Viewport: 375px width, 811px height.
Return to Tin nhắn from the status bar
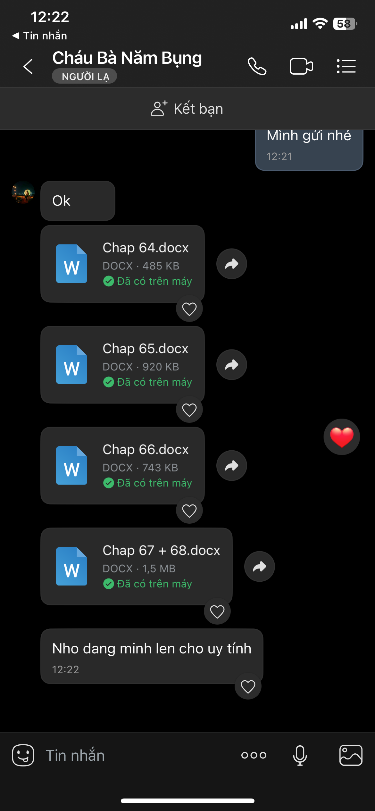click(x=39, y=36)
